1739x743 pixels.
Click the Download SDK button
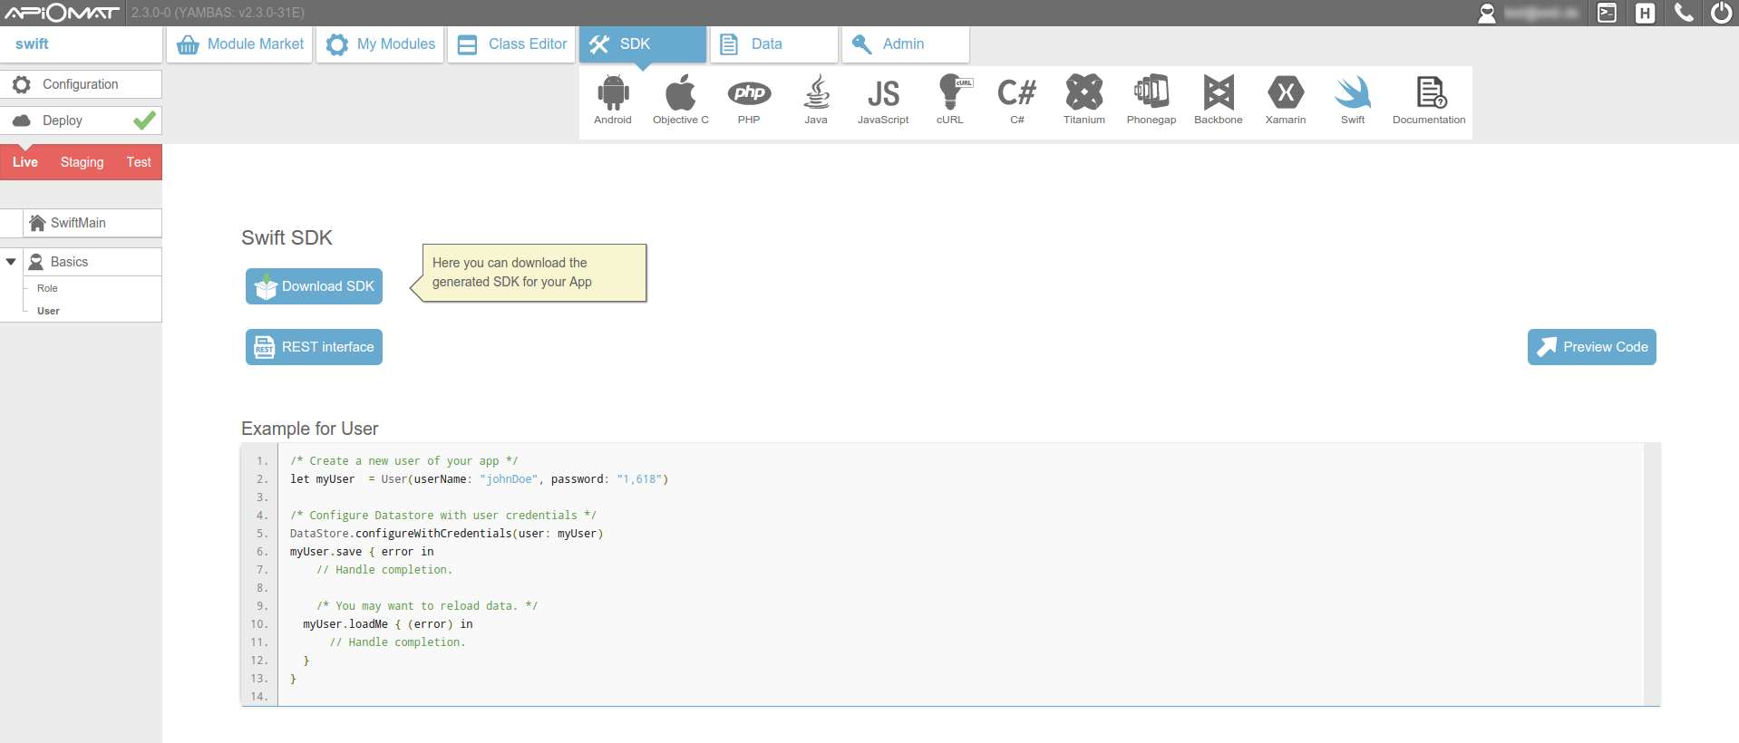point(314,286)
